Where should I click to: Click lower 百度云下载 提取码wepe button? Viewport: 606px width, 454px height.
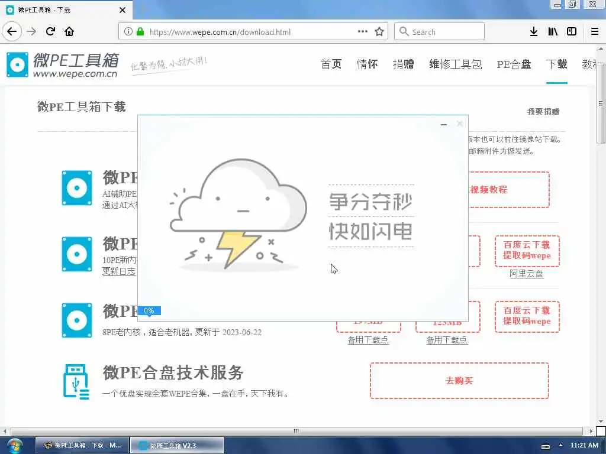527,316
